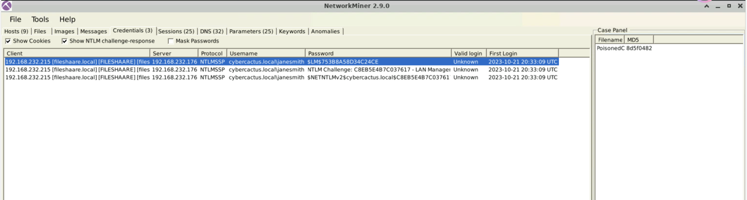Image resolution: width=747 pixels, height=200 pixels.
Task: Open the DNS (32) tab
Action: click(x=212, y=32)
